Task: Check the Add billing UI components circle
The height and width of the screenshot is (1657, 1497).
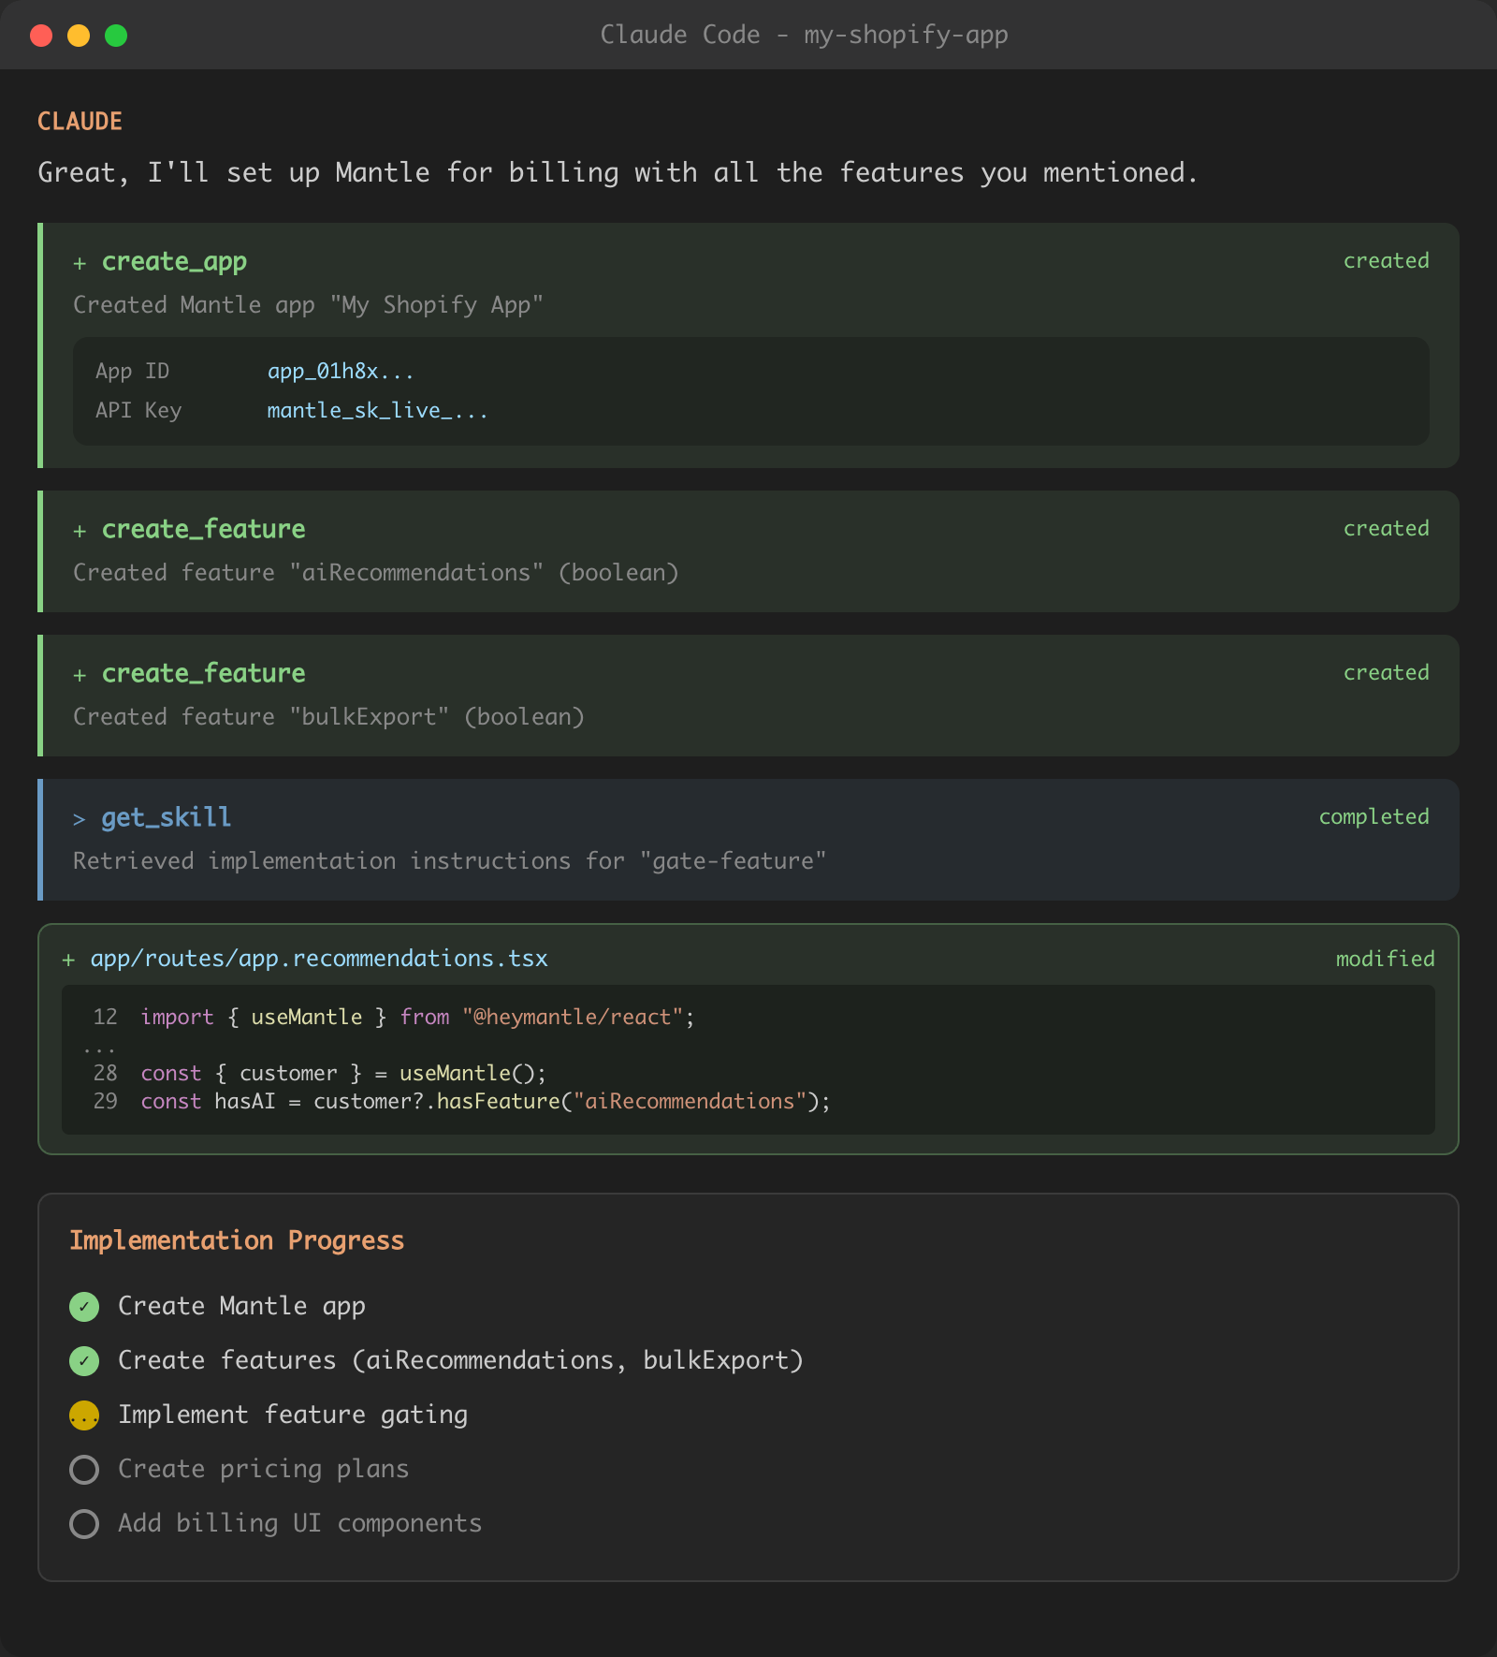Action: coord(84,1524)
